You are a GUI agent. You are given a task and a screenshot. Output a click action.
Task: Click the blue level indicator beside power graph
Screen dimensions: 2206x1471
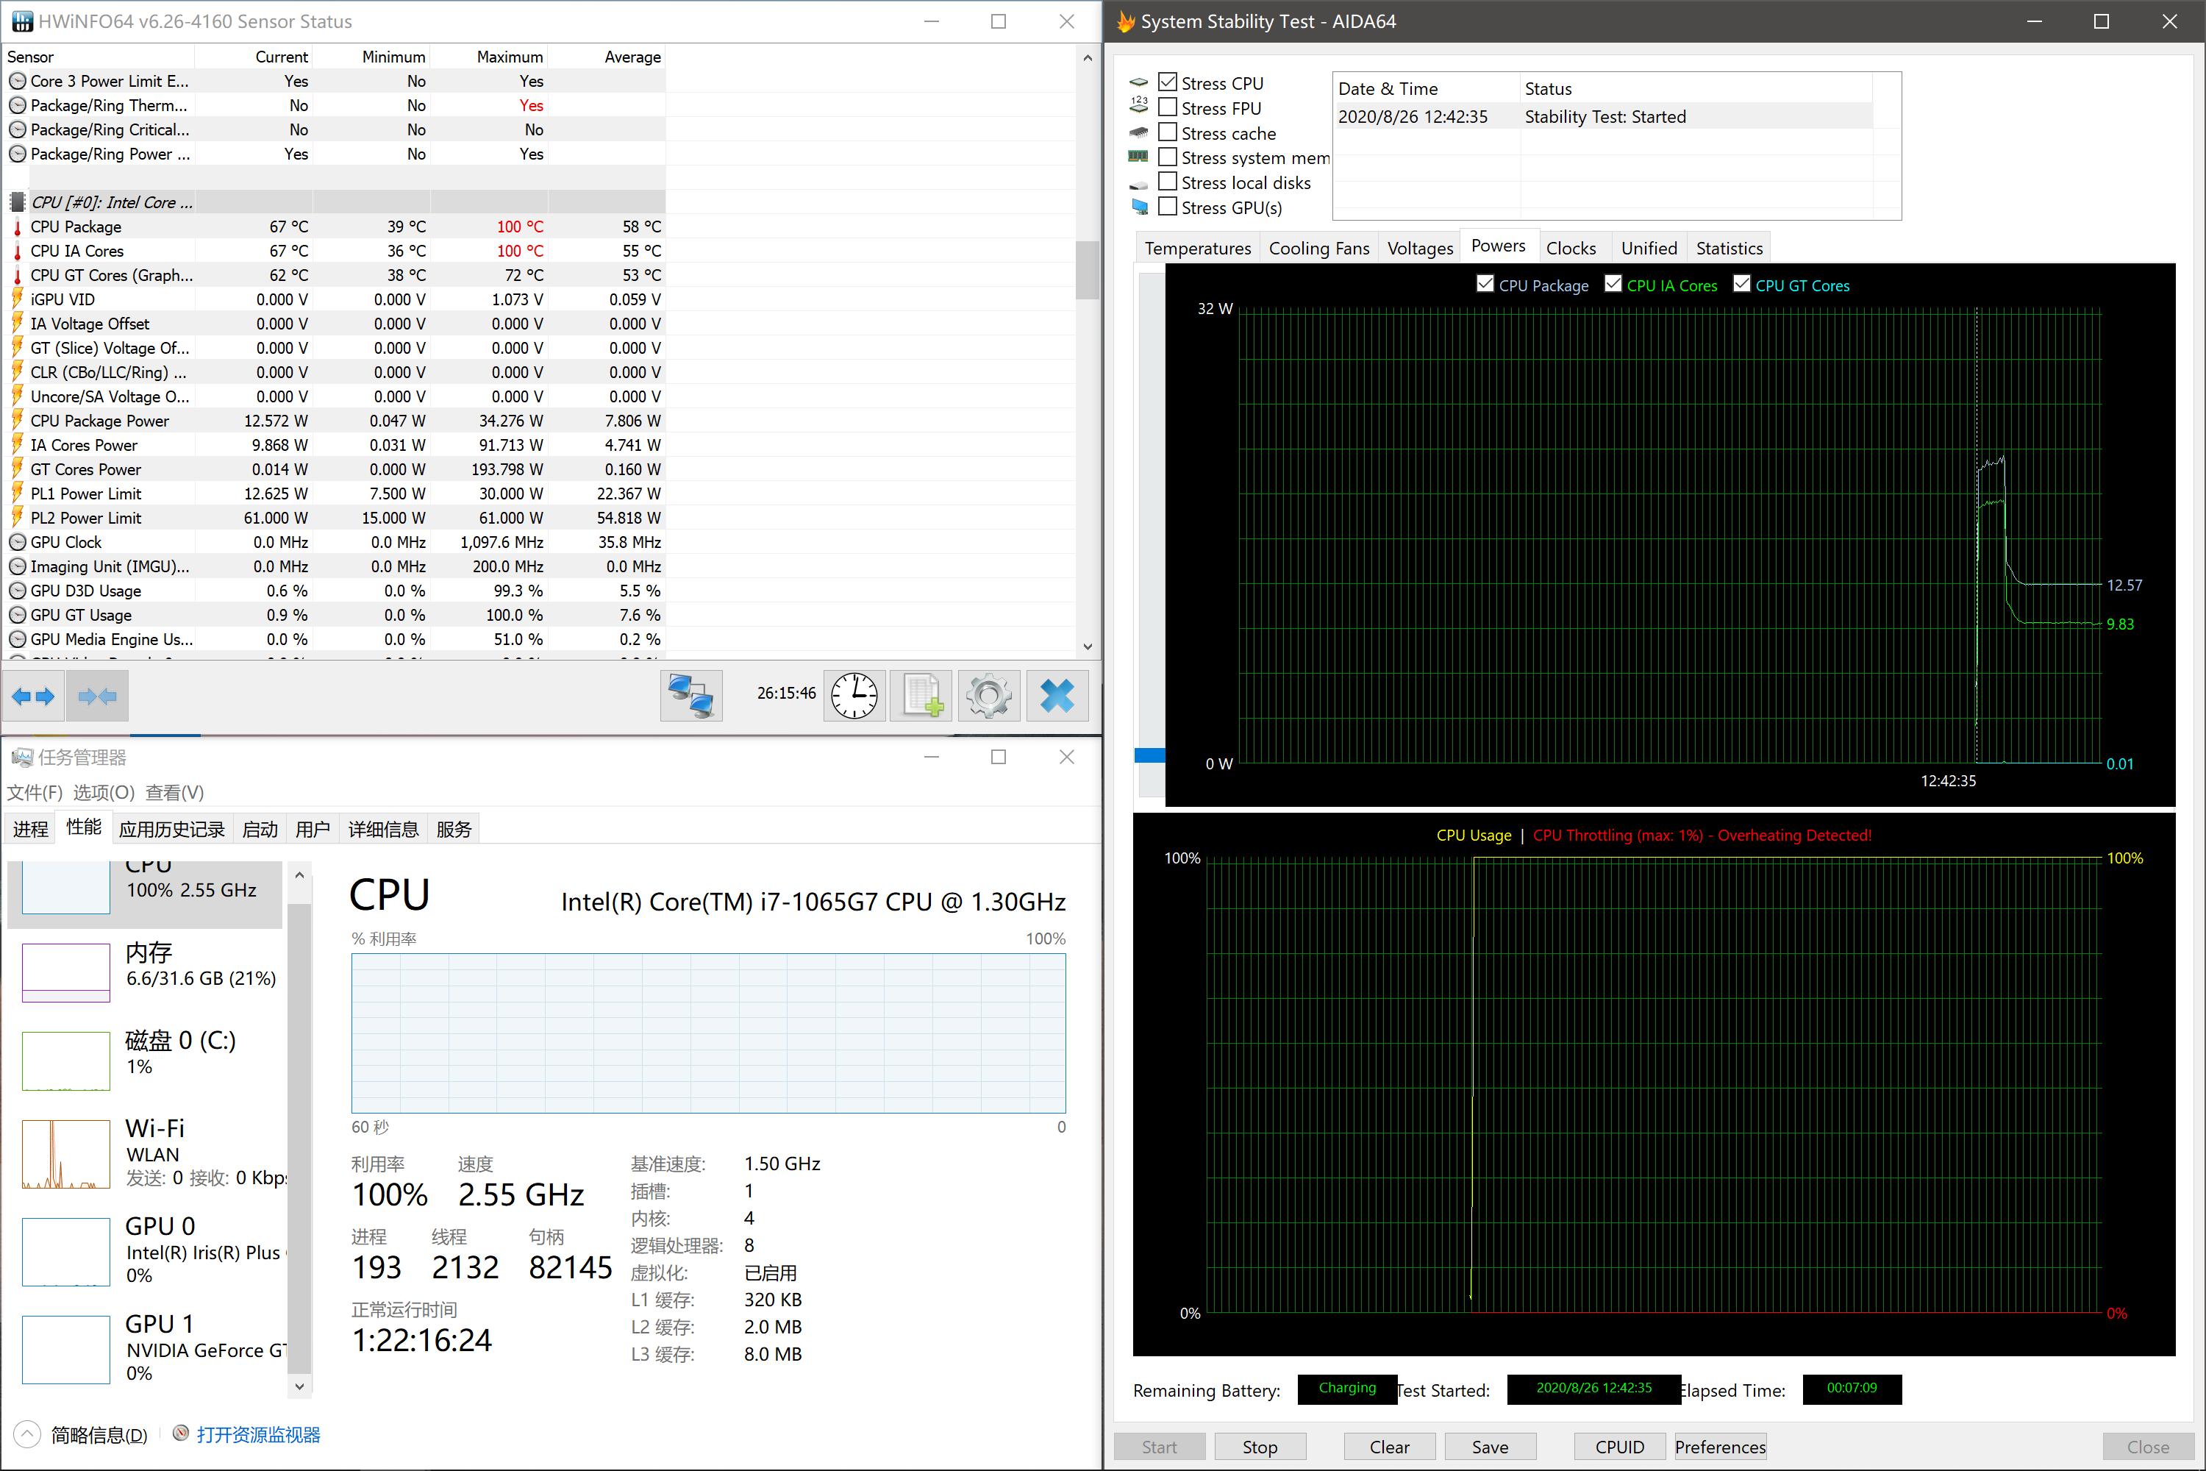click(x=1150, y=755)
